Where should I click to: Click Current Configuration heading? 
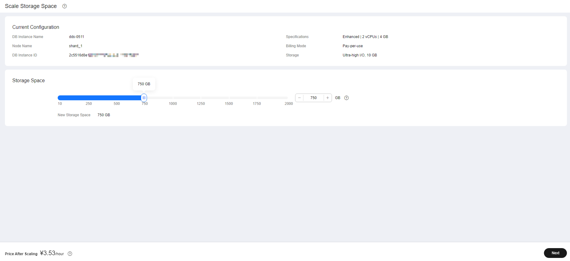coord(36,27)
